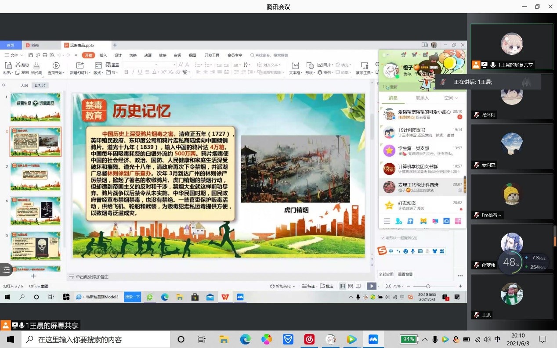Toggle the 与形状一起旋转 checkbox
Image resolution: width=557 pixels, height=348 pixels.
[x=383, y=238]
